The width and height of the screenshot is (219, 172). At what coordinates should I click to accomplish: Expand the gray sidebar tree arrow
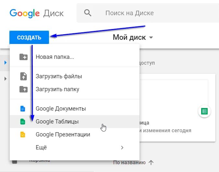tap(6, 79)
